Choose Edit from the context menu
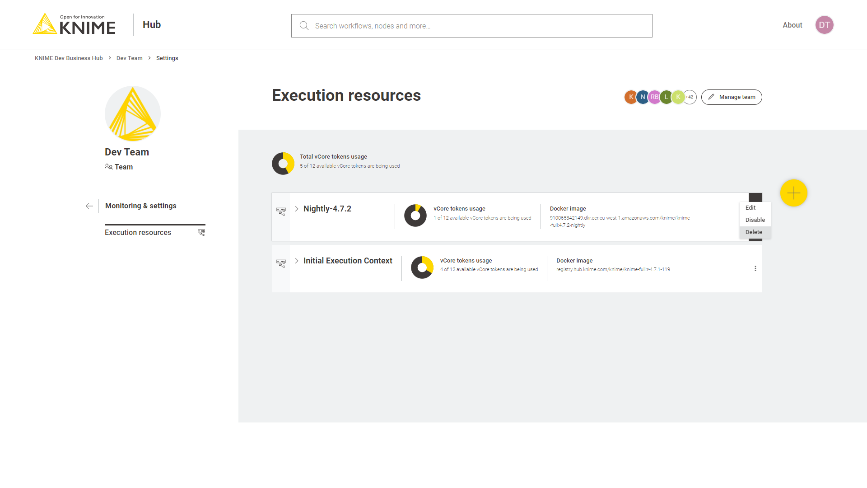 click(755, 208)
